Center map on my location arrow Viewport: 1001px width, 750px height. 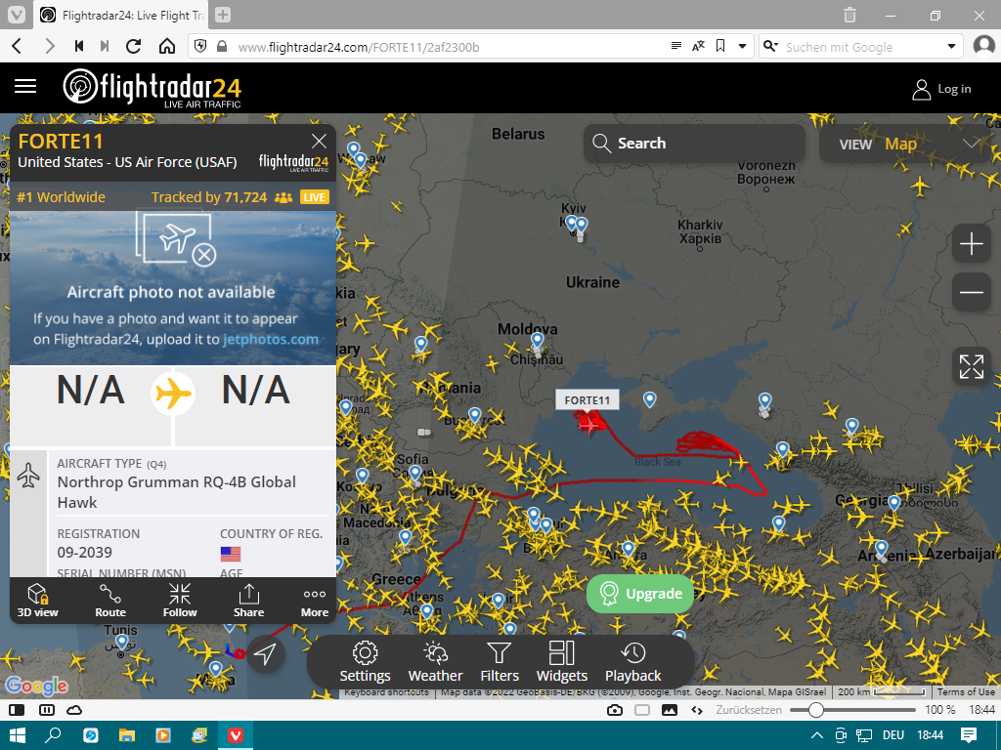coord(265,653)
